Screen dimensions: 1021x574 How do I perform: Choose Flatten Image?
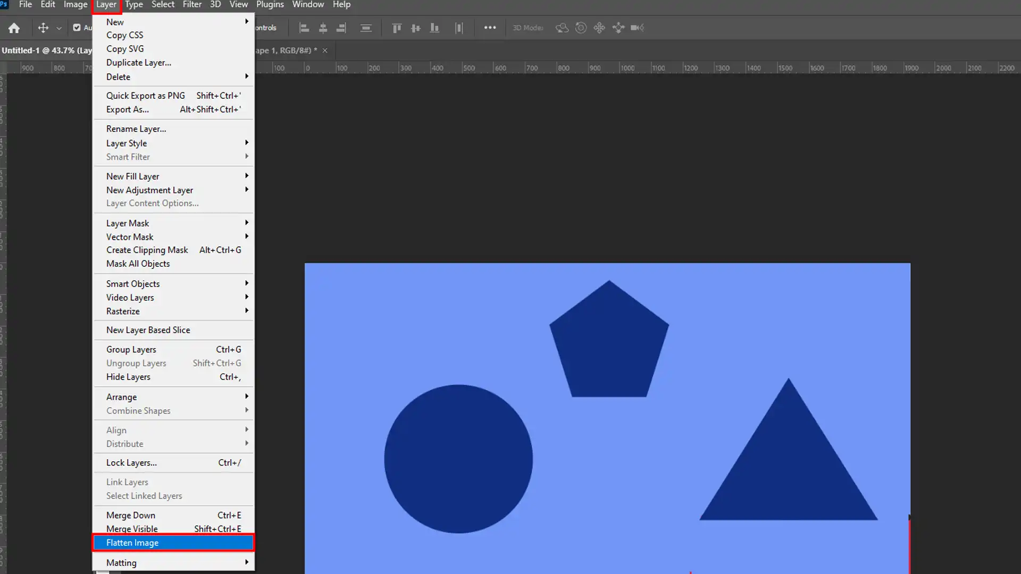click(x=173, y=543)
